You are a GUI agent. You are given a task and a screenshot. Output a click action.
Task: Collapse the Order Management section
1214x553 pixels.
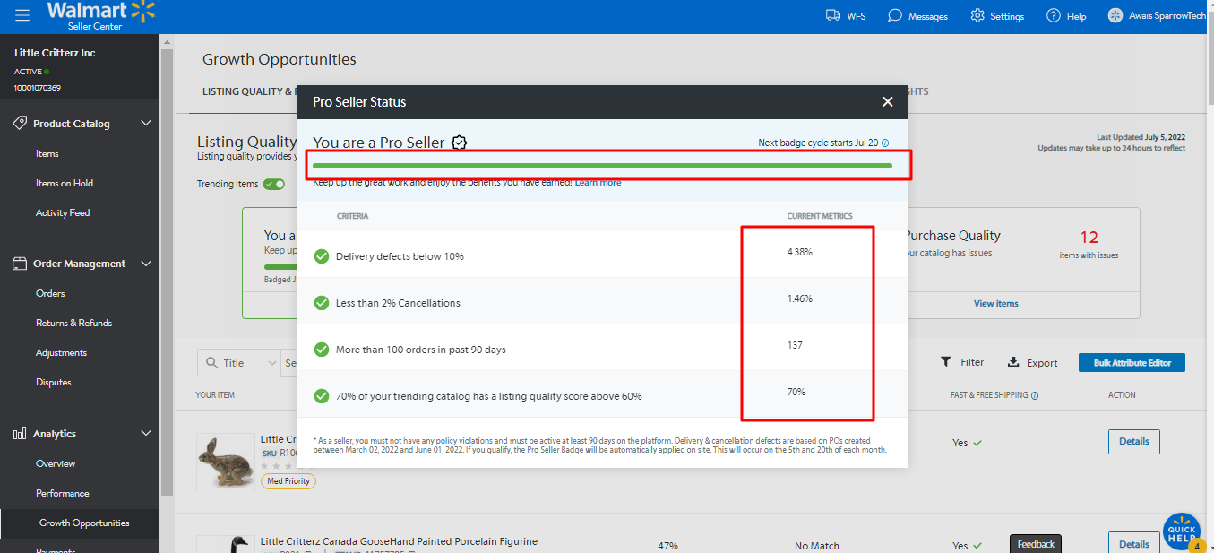click(147, 264)
